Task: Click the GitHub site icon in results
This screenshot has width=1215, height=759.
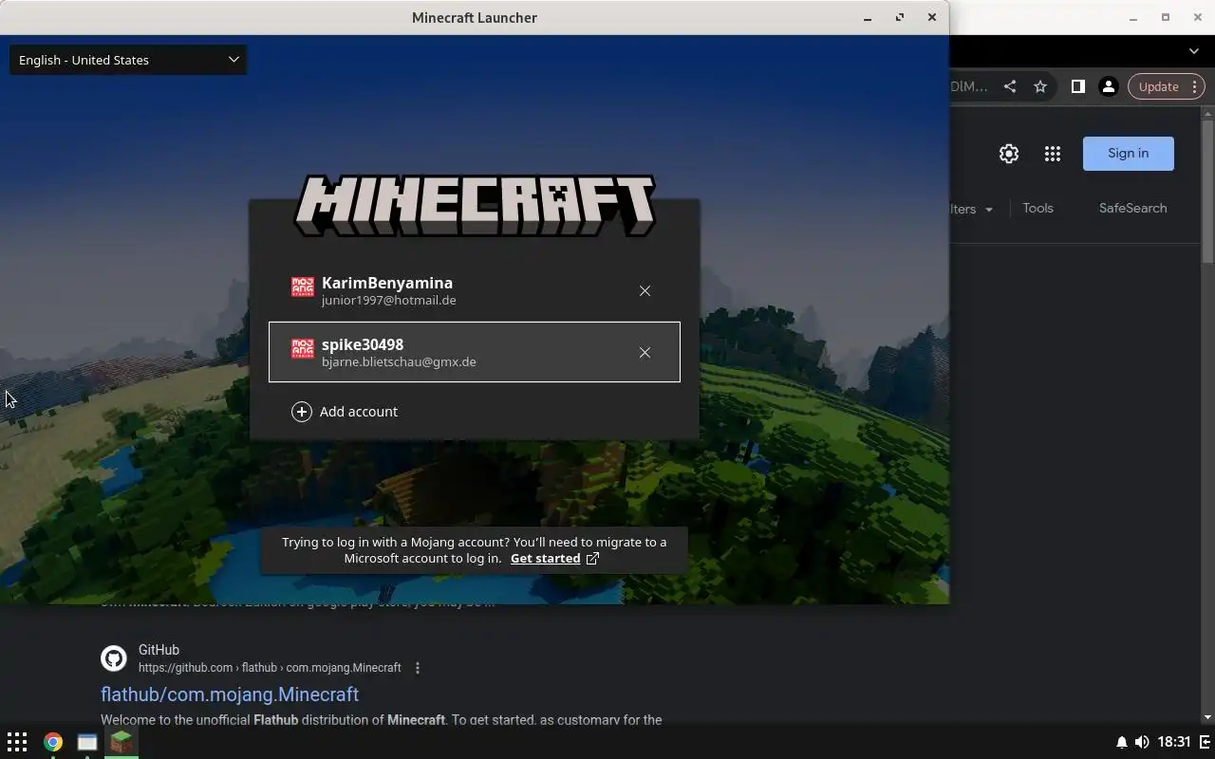Action: click(114, 658)
